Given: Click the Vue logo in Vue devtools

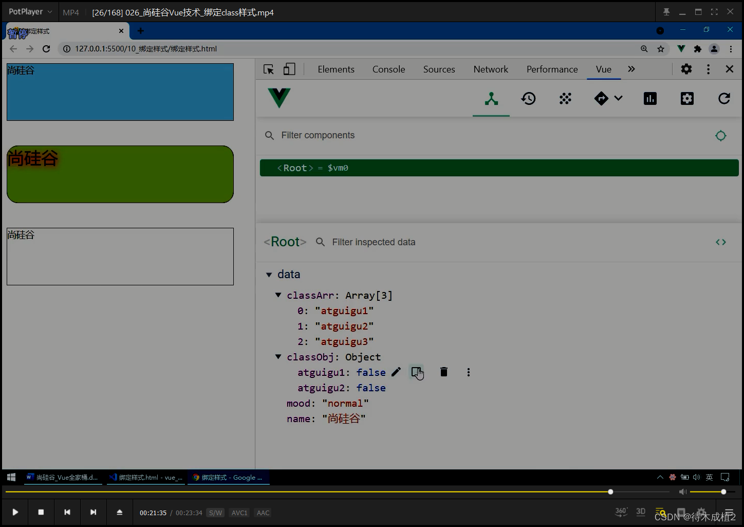Looking at the screenshot, I should (279, 98).
